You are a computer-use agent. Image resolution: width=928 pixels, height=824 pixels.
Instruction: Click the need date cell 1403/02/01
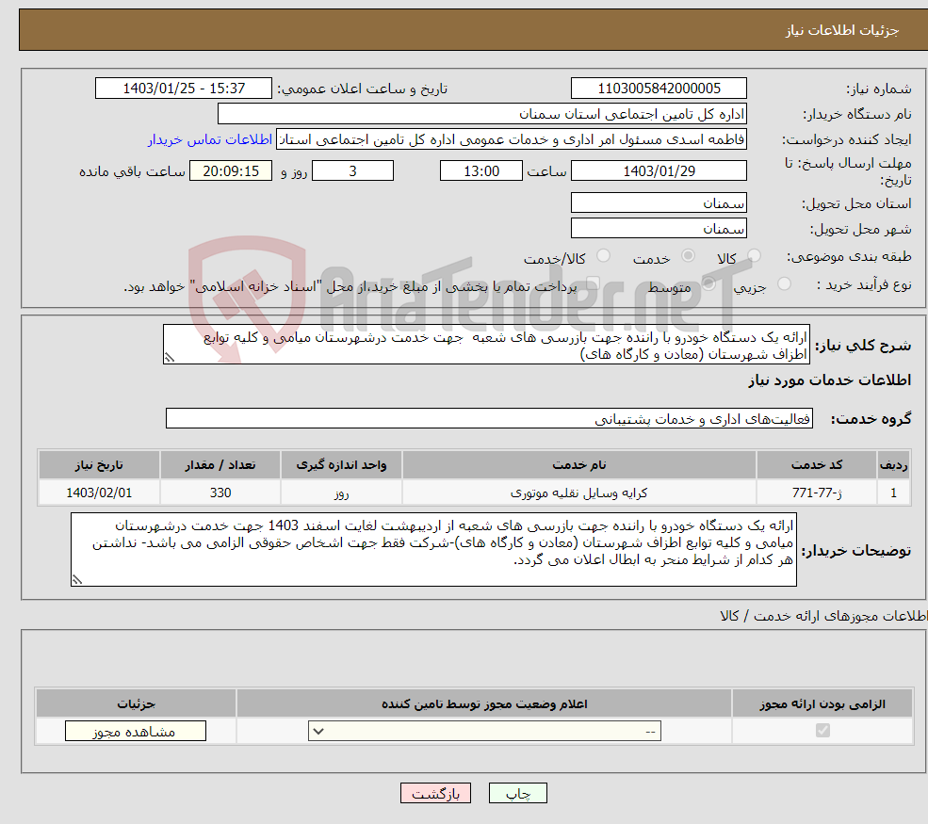tap(99, 493)
